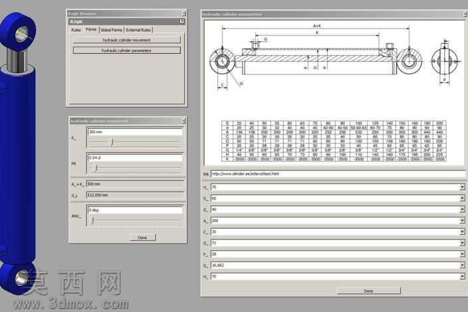This screenshot has width=468, height=312.
Task: Close the hydraulic cylinder movement form
Action: pyautogui.click(x=183, y=120)
